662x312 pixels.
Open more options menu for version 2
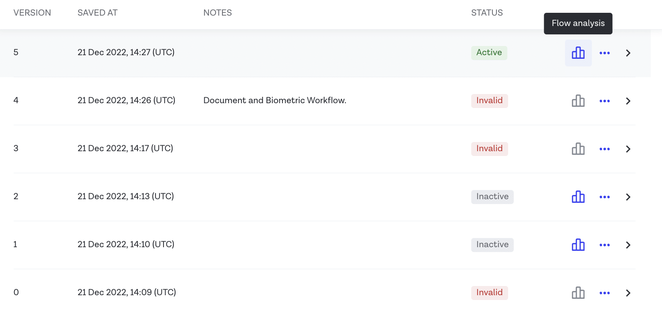click(605, 197)
